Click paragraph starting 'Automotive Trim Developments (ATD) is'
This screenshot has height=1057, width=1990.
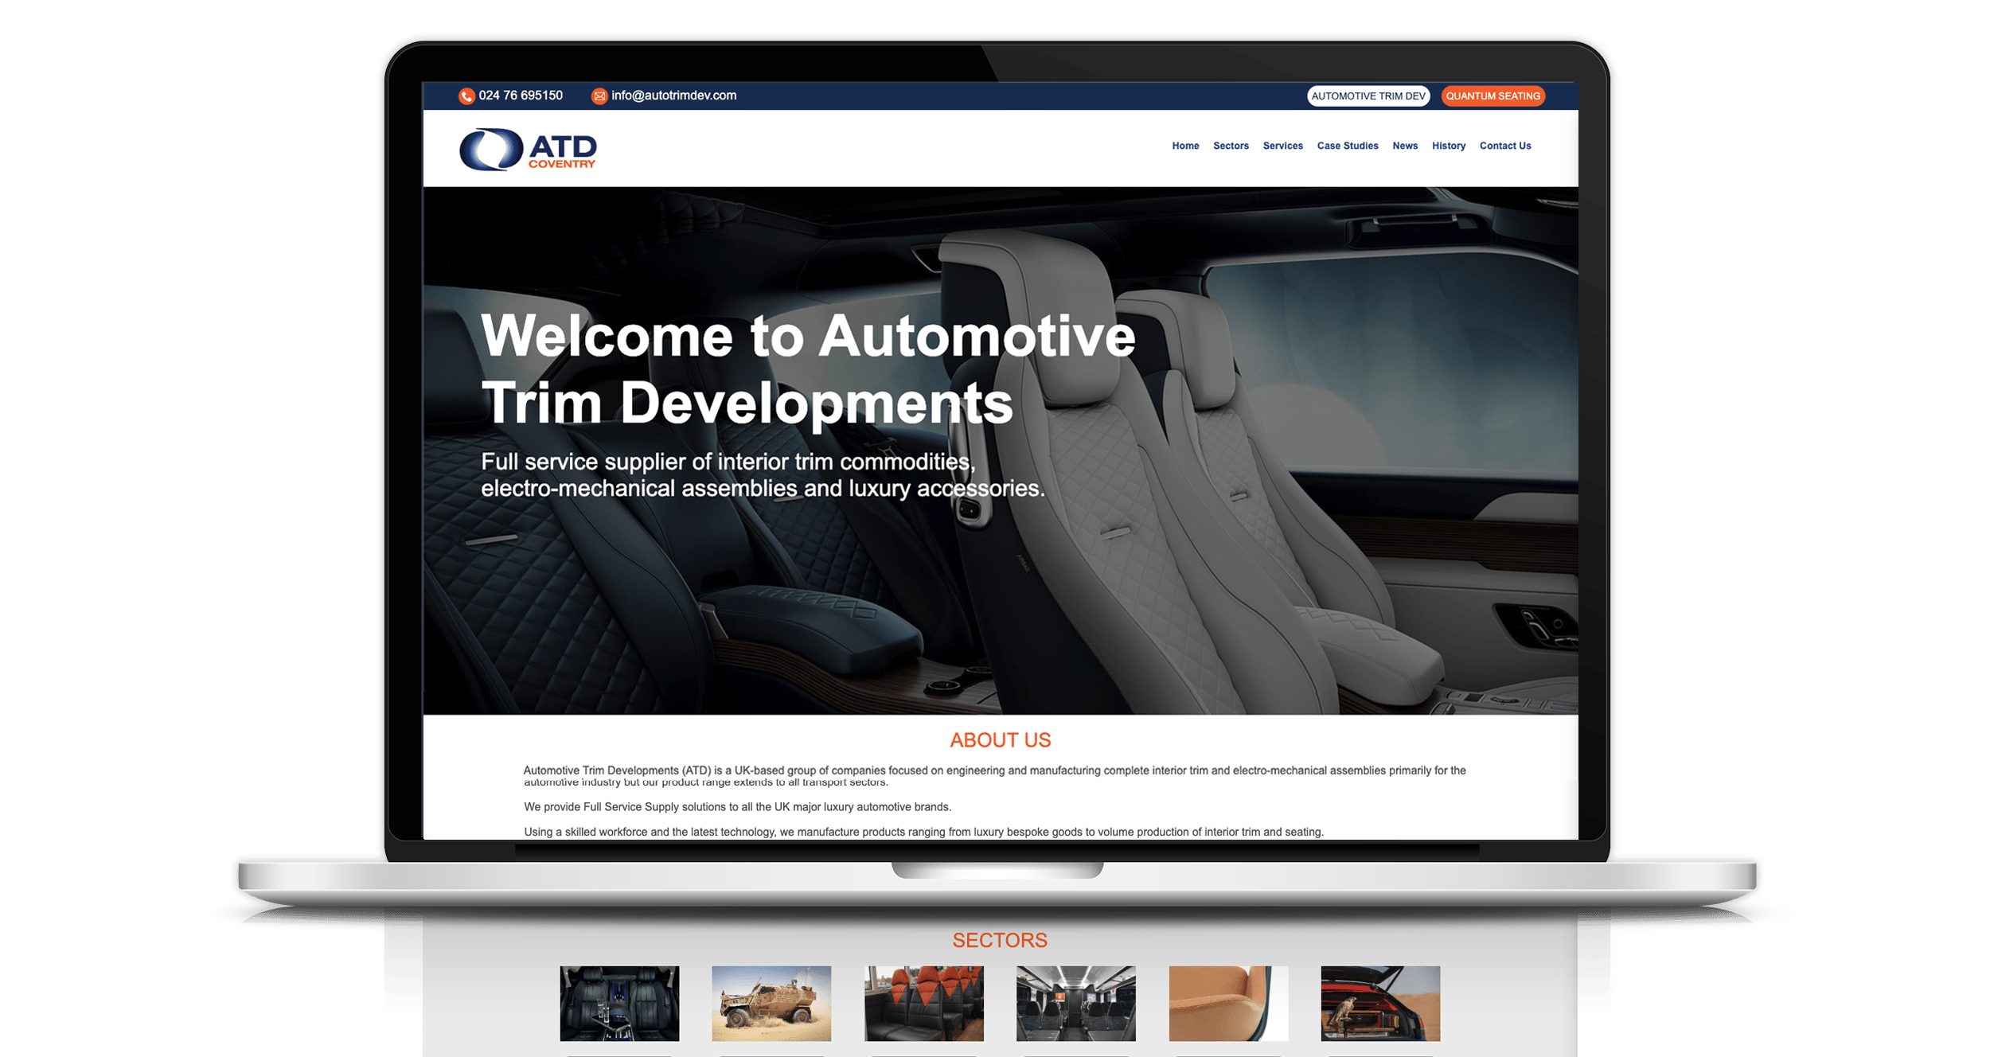(994, 776)
